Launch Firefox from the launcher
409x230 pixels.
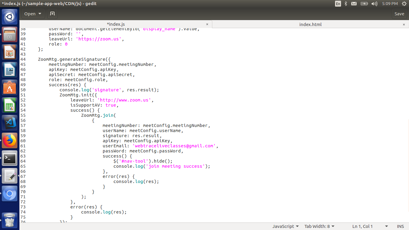tap(10, 141)
